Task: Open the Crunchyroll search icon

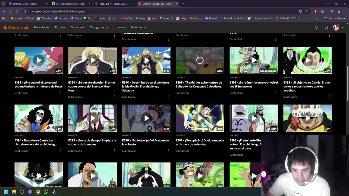Action: tap(317, 27)
